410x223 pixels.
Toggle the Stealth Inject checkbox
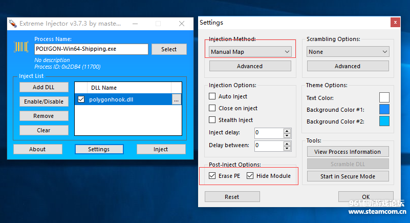tap(212, 120)
